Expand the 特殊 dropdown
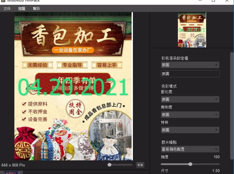 click(190, 130)
